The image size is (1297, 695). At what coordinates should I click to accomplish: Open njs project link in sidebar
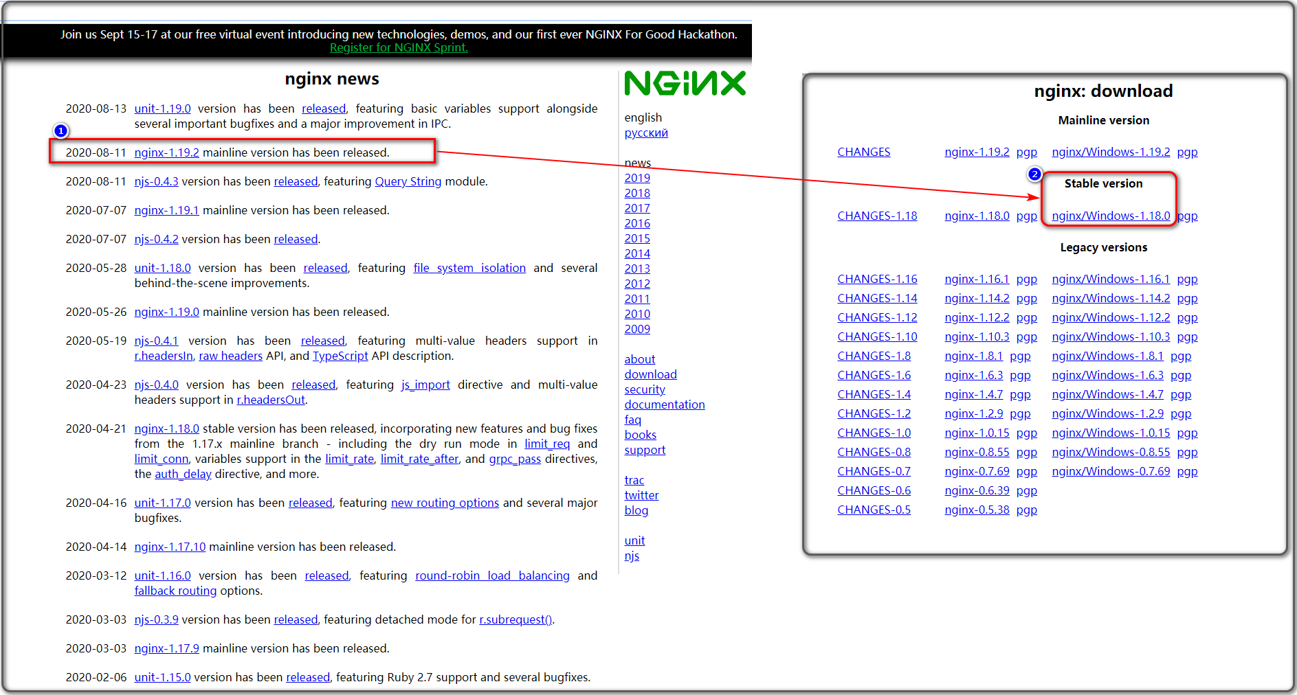click(x=632, y=556)
